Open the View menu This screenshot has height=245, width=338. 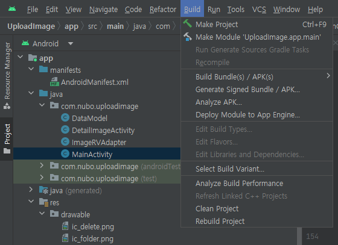(74, 10)
